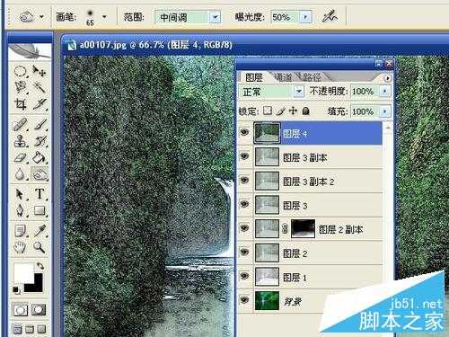Viewport: 449px width, 337px height.
Task: Switch to Quick Mask mode
Action: (x=39, y=310)
